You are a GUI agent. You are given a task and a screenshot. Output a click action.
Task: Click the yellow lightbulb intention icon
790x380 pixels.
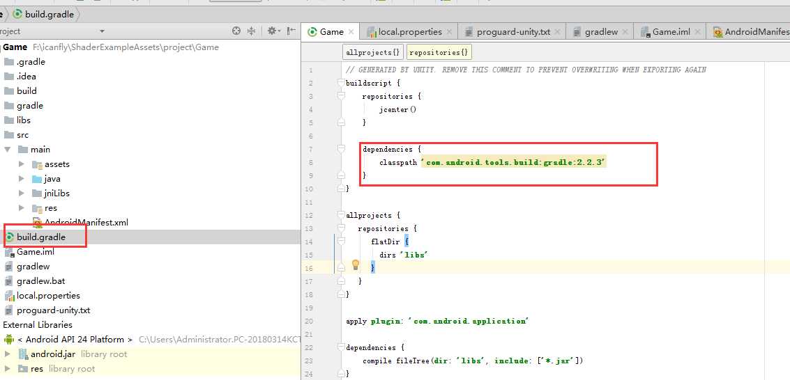point(355,265)
